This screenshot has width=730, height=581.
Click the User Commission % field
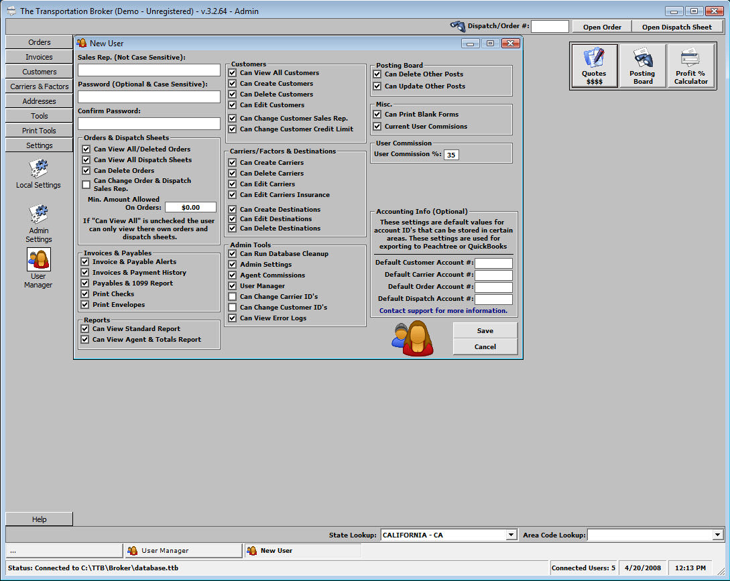(451, 155)
